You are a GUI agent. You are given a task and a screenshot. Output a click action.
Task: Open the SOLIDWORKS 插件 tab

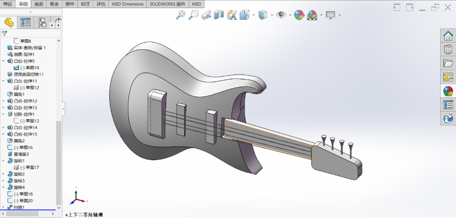coord(168,4)
